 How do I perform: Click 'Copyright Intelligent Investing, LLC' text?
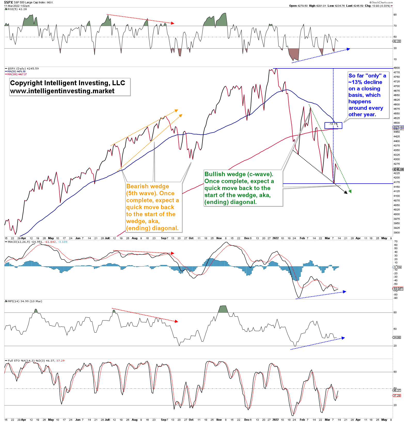[67, 83]
